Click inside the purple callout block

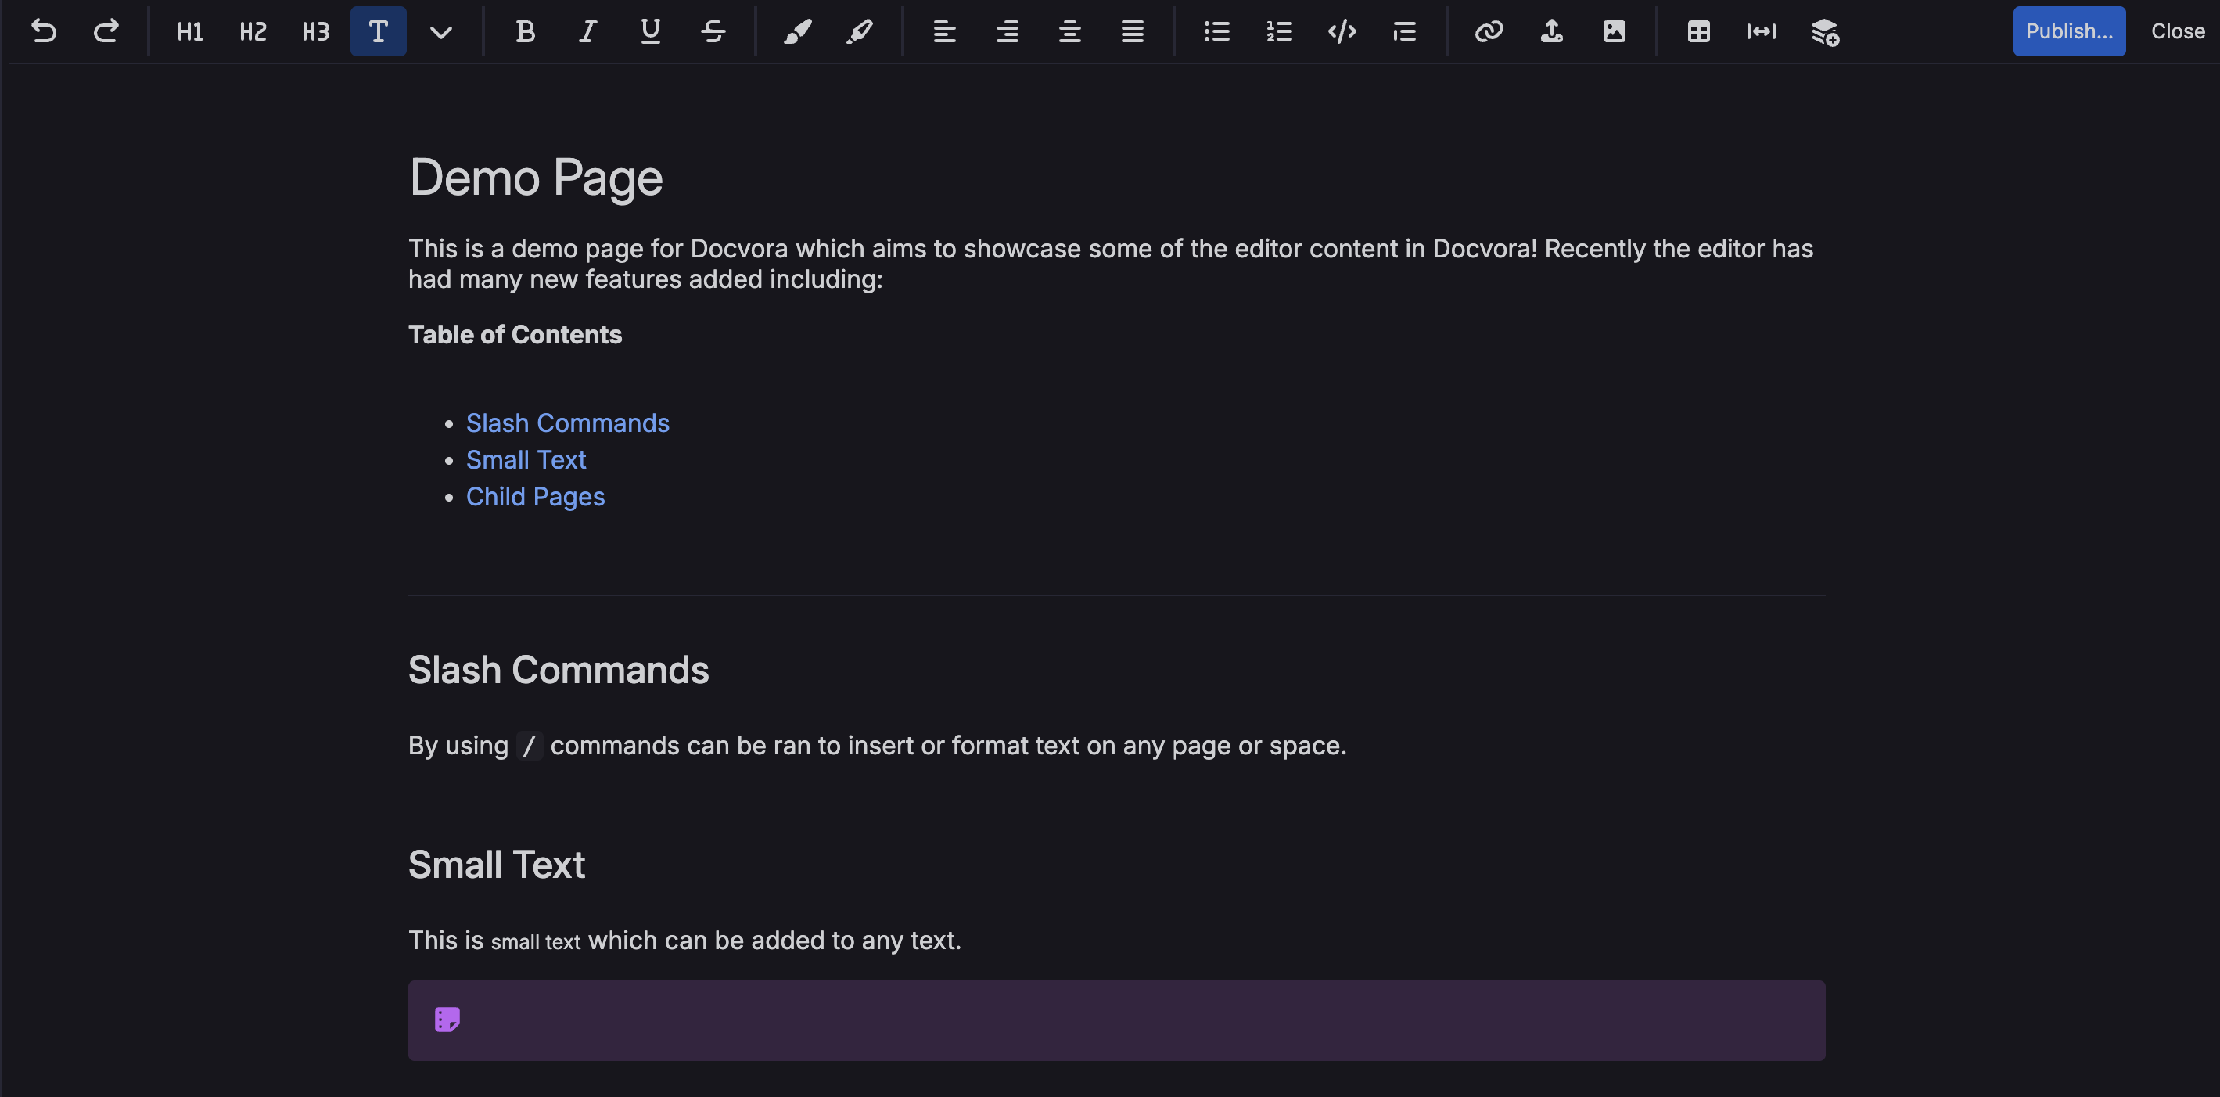1117,1020
